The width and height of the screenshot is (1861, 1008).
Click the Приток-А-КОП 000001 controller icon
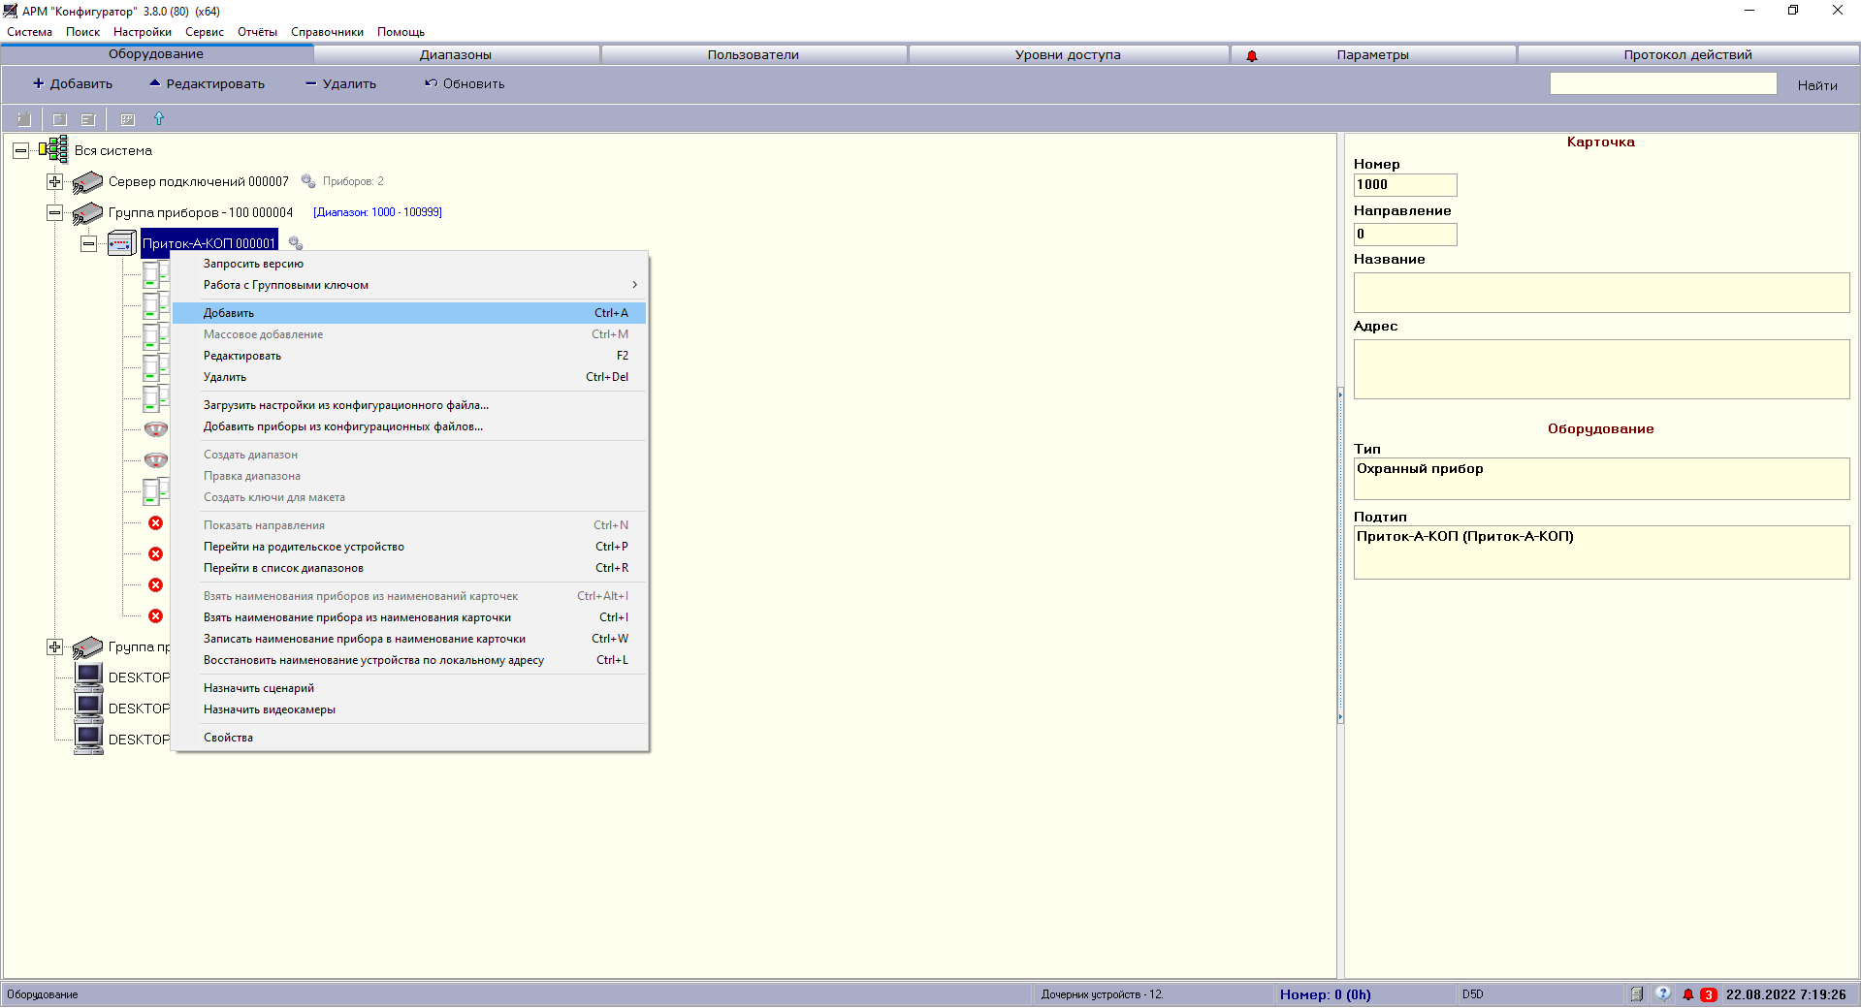[x=121, y=243]
